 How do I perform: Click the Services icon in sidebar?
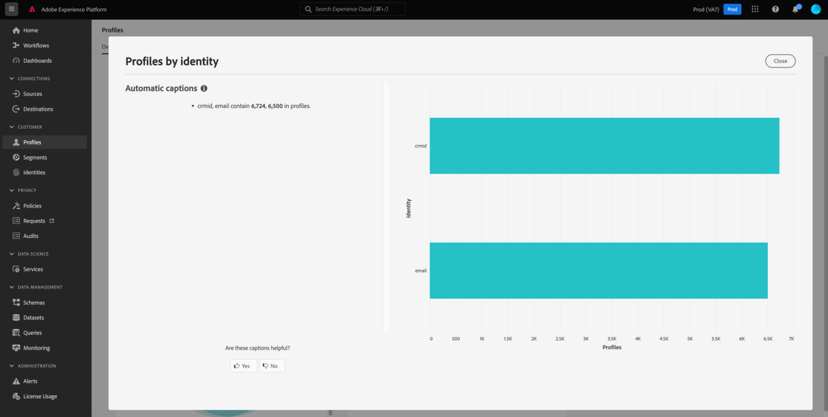[x=16, y=269]
